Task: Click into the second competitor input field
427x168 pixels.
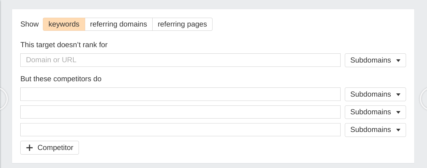Action: (x=180, y=112)
